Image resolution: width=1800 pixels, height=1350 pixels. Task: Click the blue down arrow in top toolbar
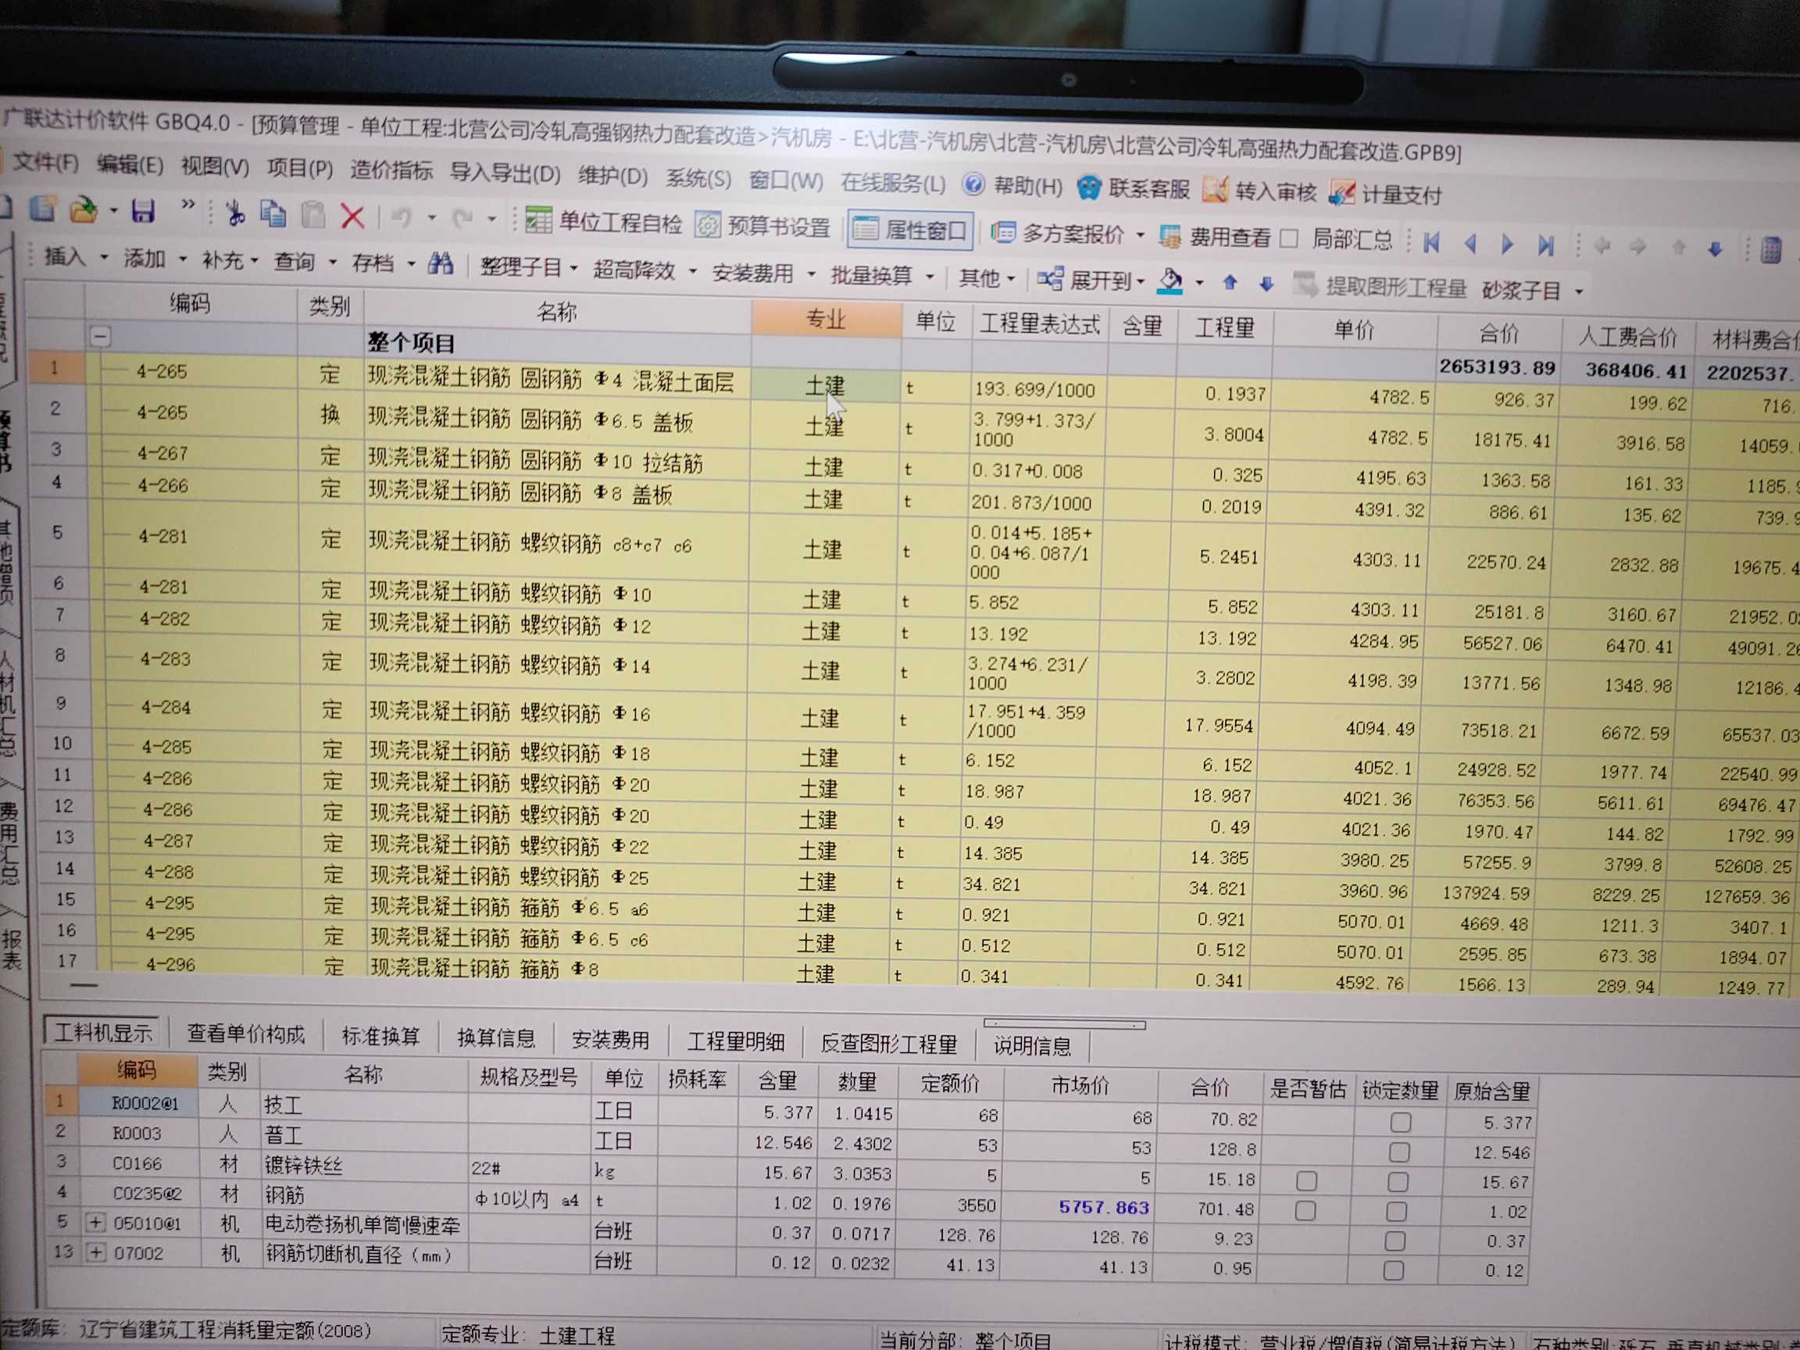(1715, 249)
